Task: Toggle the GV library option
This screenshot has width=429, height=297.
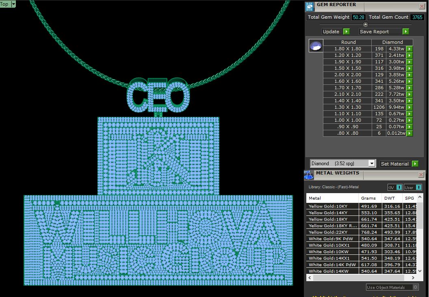Action: click(399, 187)
